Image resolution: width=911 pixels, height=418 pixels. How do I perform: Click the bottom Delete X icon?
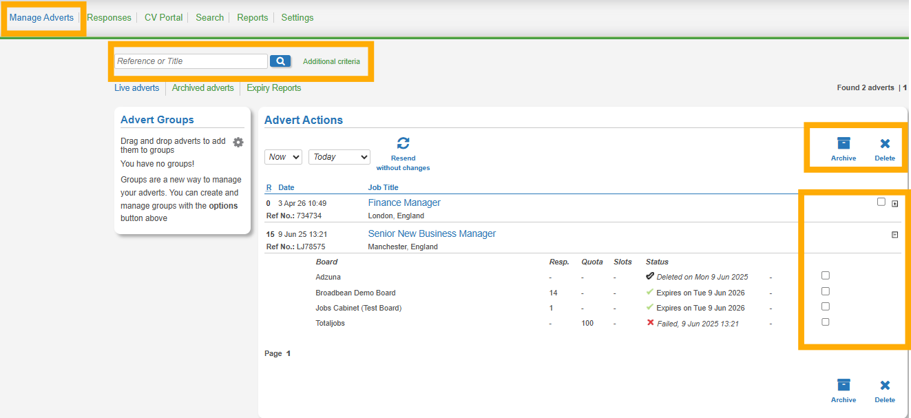(x=886, y=385)
